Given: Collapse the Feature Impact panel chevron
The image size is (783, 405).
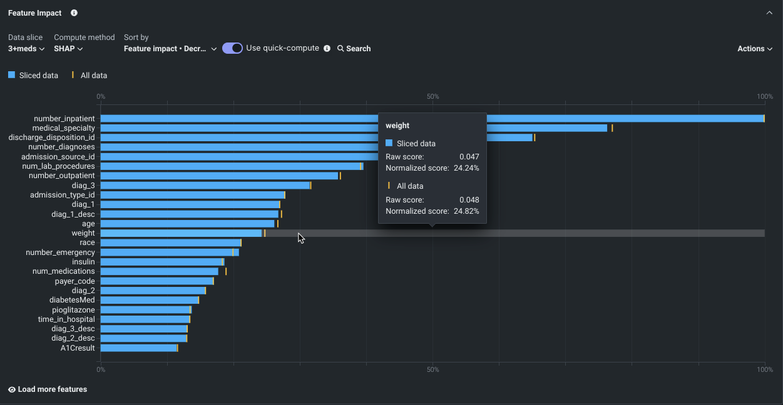Looking at the screenshot, I should point(769,13).
